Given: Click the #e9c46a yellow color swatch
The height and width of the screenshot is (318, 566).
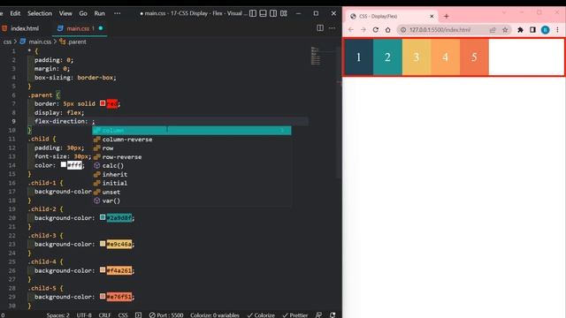Looking at the screenshot, I should click(103, 244).
